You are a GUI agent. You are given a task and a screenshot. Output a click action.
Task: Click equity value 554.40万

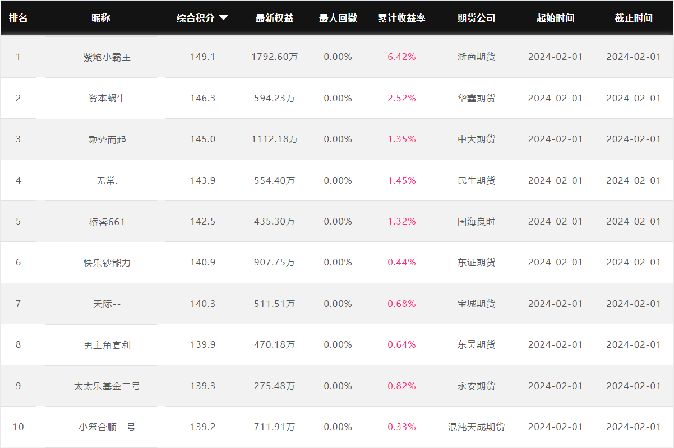coord(274,180)
